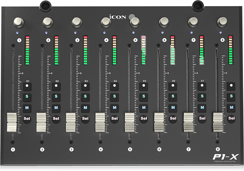Mute channel 2
This screenshot has height=171, width=244.
coord(56,108)
